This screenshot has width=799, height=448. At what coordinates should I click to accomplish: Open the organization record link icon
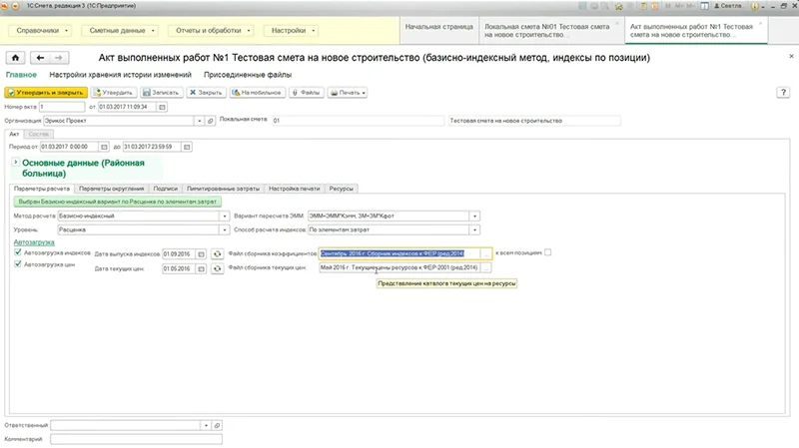point(210,121)
